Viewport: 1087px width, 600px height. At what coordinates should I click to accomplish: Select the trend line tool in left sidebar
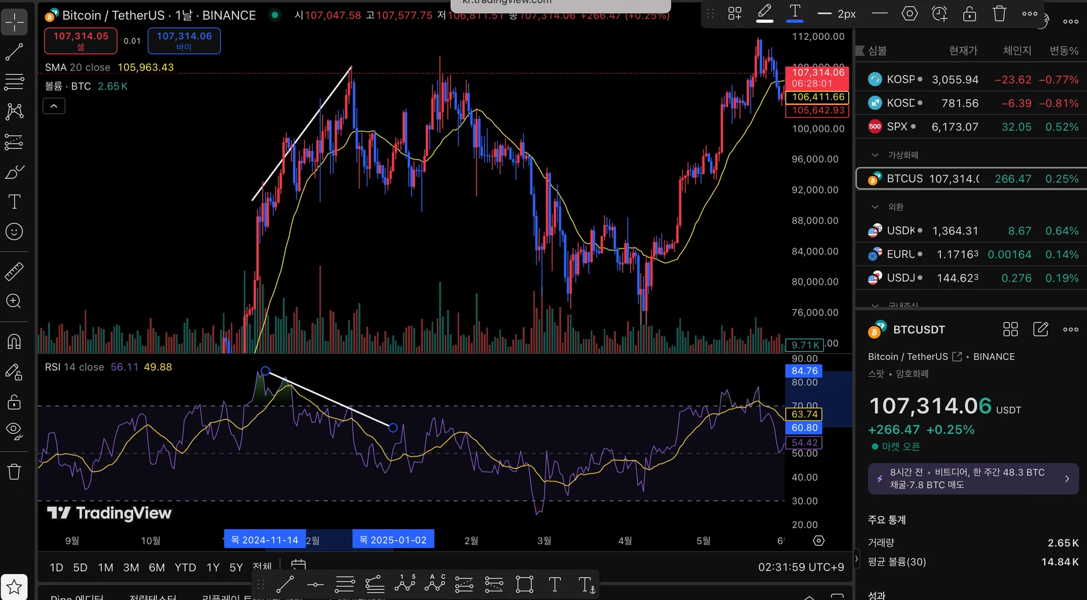(x=14, y=52)
